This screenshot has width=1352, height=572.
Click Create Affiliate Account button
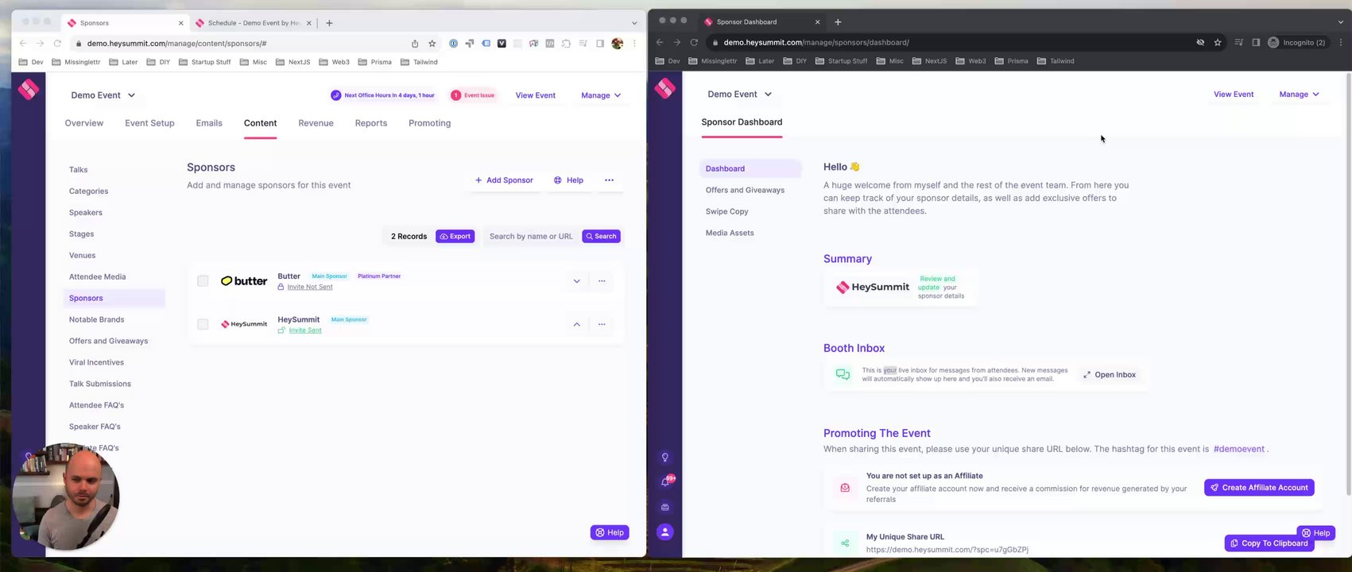point(1259,488)
